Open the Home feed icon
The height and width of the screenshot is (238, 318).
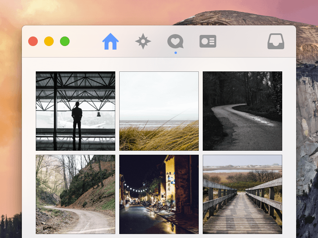[110, 41]
